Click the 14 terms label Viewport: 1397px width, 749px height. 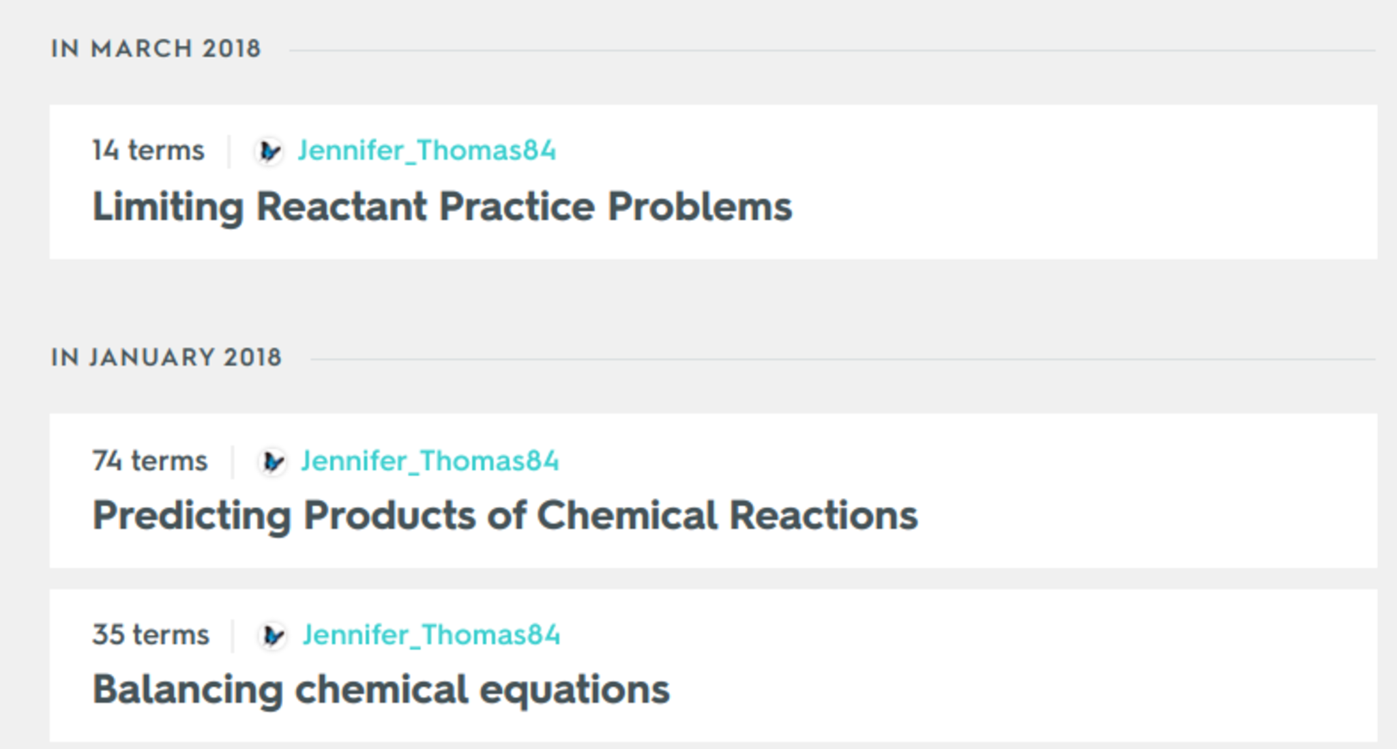148,150
